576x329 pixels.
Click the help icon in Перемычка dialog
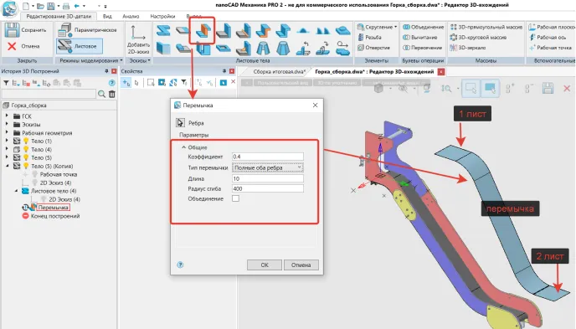pyautogui.click(x=180, y=265)
